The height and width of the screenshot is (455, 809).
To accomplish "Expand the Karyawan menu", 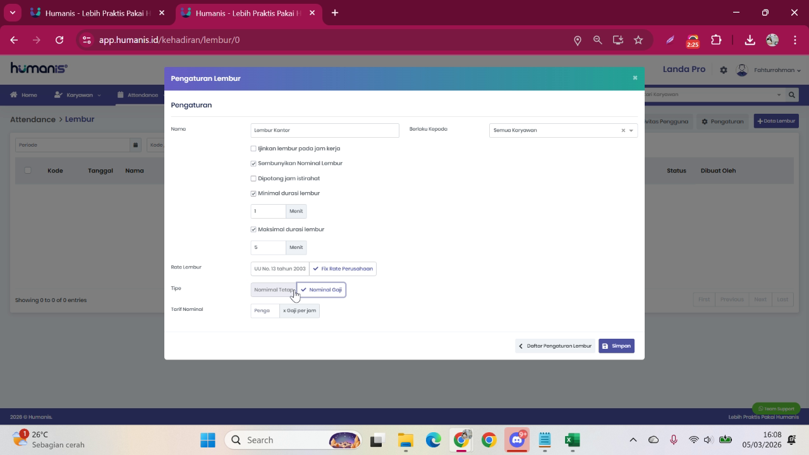I will 78,95.
